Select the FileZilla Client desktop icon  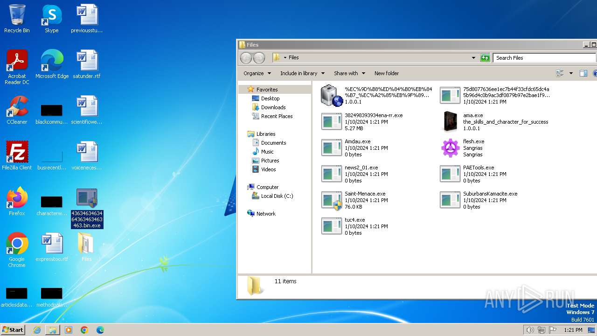pos(17,156)
